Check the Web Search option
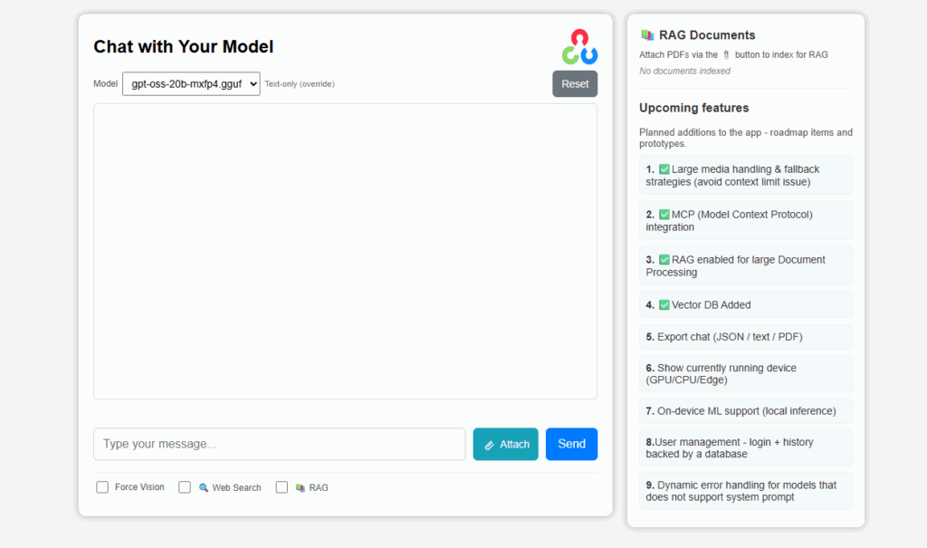The height and width of the screenshot is (548, 927). click(185, 486)
